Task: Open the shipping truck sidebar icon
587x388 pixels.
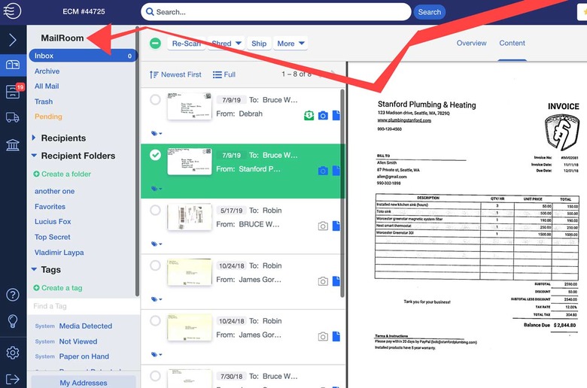Action: click(x=13, y=117)
